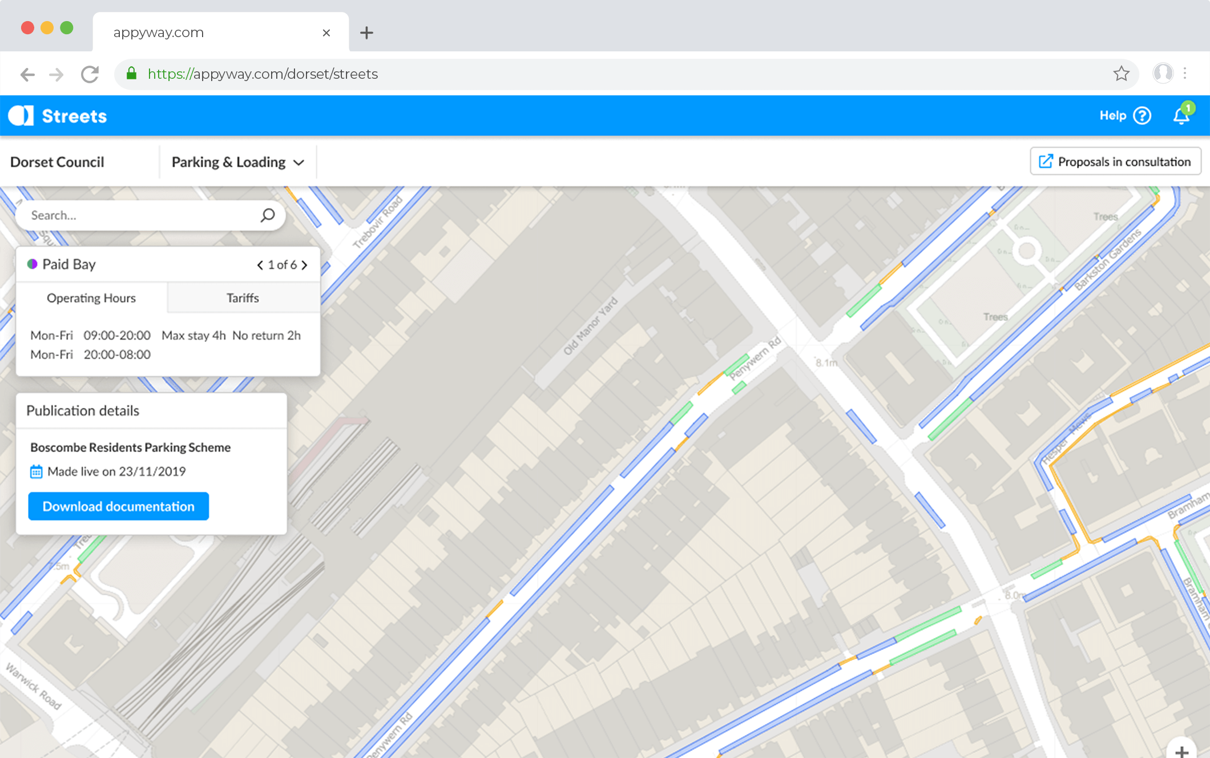Click the Streets logo icon
The width and height of the screenshot is (1210, 758).
[21, 116]
